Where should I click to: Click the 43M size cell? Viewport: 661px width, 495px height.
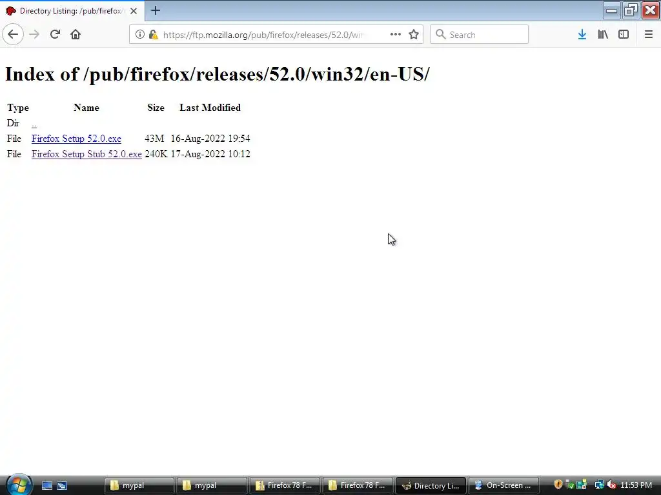click(x=154, y=139)
